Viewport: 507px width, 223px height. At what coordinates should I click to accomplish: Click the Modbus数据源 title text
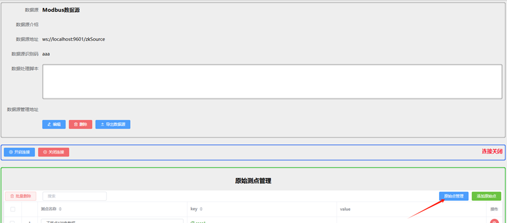pyautogui.click(x=61, y=10)
